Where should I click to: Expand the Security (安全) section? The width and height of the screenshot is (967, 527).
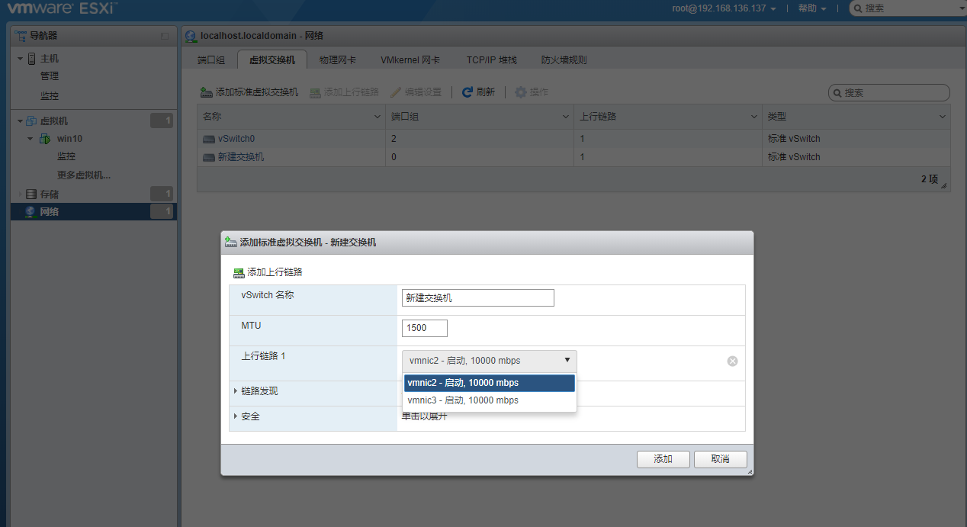[236, 416]
